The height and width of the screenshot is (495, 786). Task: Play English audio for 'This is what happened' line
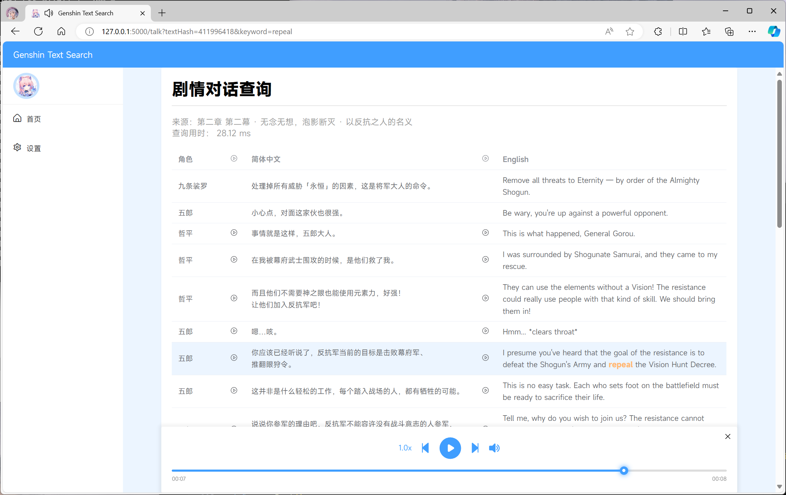(x=485, y=233)
